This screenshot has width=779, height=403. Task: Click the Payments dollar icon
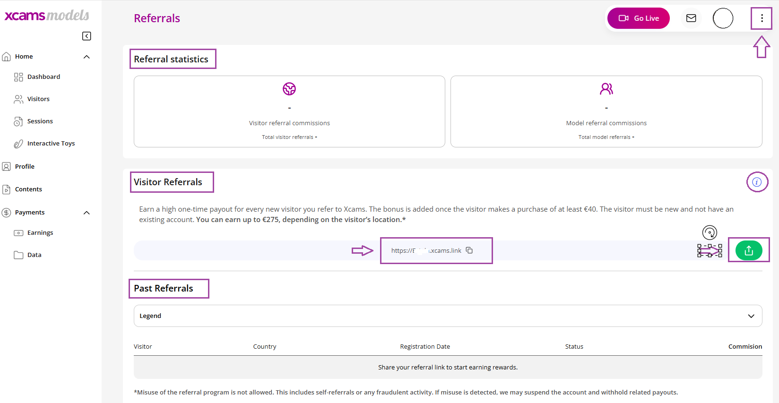coord(6,213)
